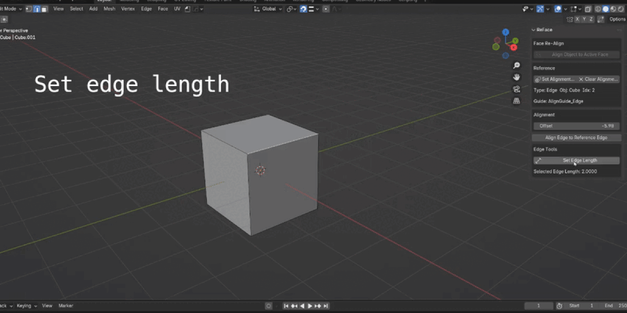The width and height of the screenshot is (627, 313).
Task: Open the Add menu
Action: (x=93, y=9)
